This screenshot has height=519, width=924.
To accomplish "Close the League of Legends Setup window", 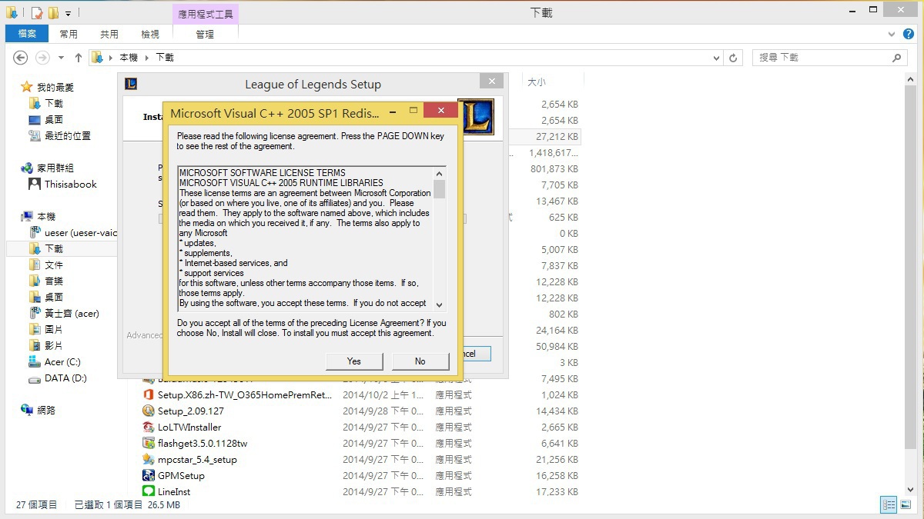I will 490,82.
